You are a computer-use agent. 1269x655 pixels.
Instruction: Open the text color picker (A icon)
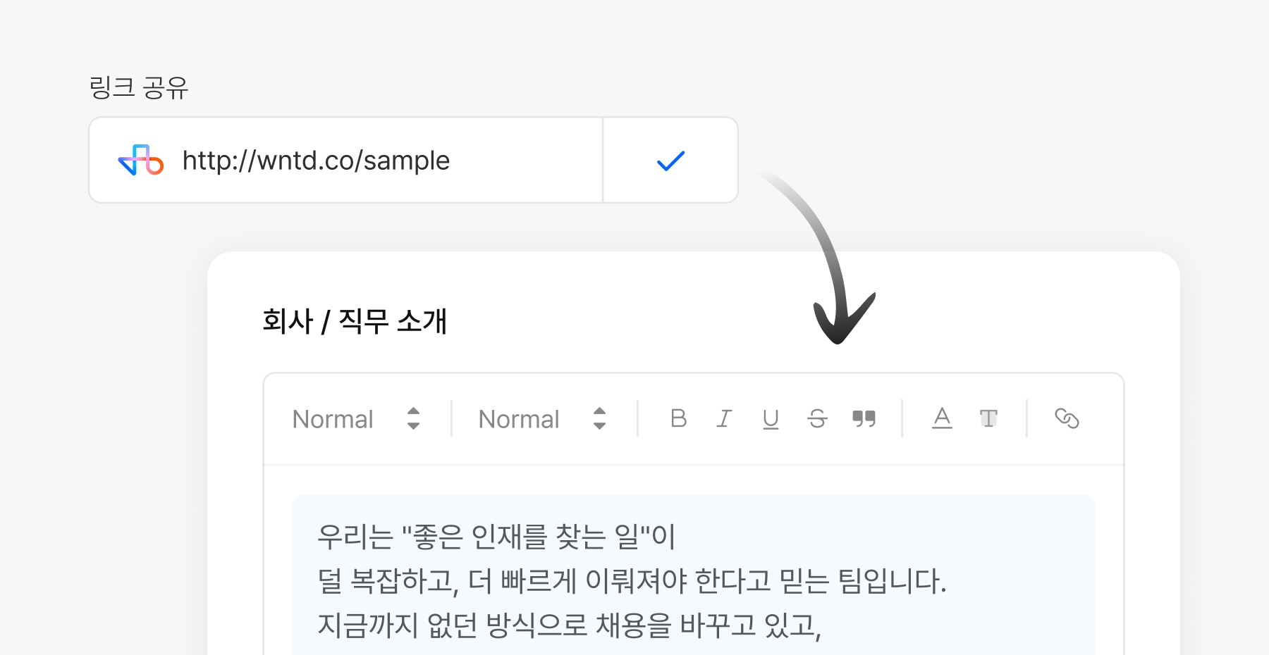point(942,418)
